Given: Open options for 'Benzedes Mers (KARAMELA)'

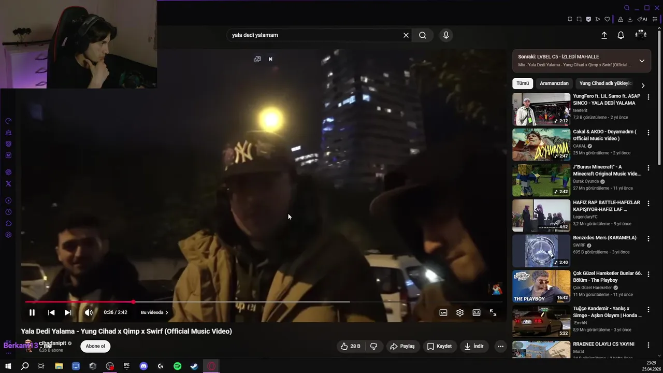Looking at the screenshot, I should click(648, 239).
